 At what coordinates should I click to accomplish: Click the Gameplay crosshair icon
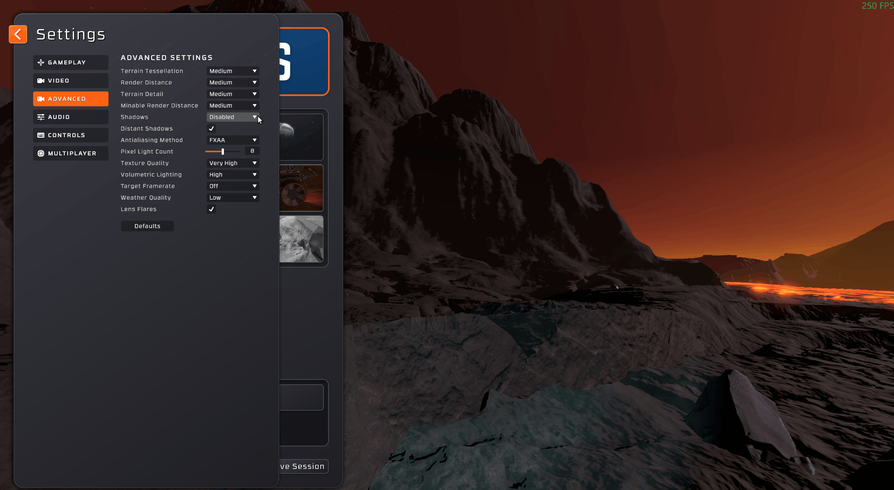coord(41,63)
